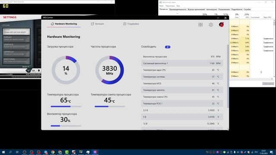Select the Температура сокета CPU row

(182, 97)
